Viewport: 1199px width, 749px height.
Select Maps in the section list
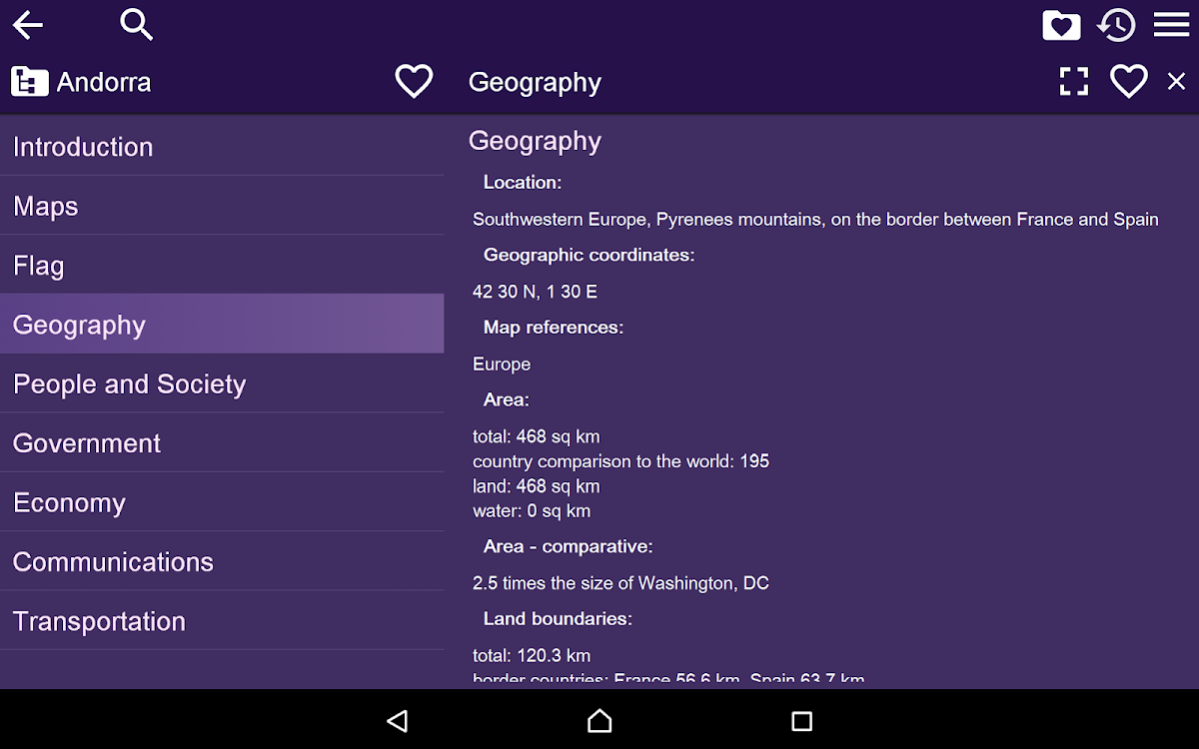[x=222, y=206]
